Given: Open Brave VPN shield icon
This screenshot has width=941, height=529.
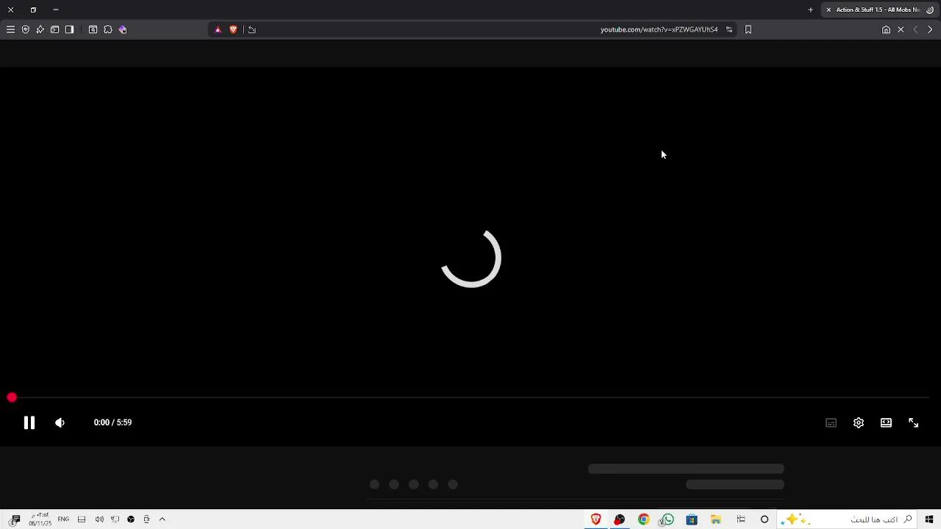Looking at the screenshot, I should (x=26, y=29).
